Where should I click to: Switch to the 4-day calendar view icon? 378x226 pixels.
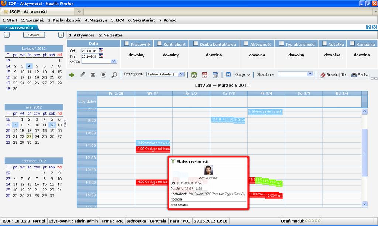[x=194, y=75]
